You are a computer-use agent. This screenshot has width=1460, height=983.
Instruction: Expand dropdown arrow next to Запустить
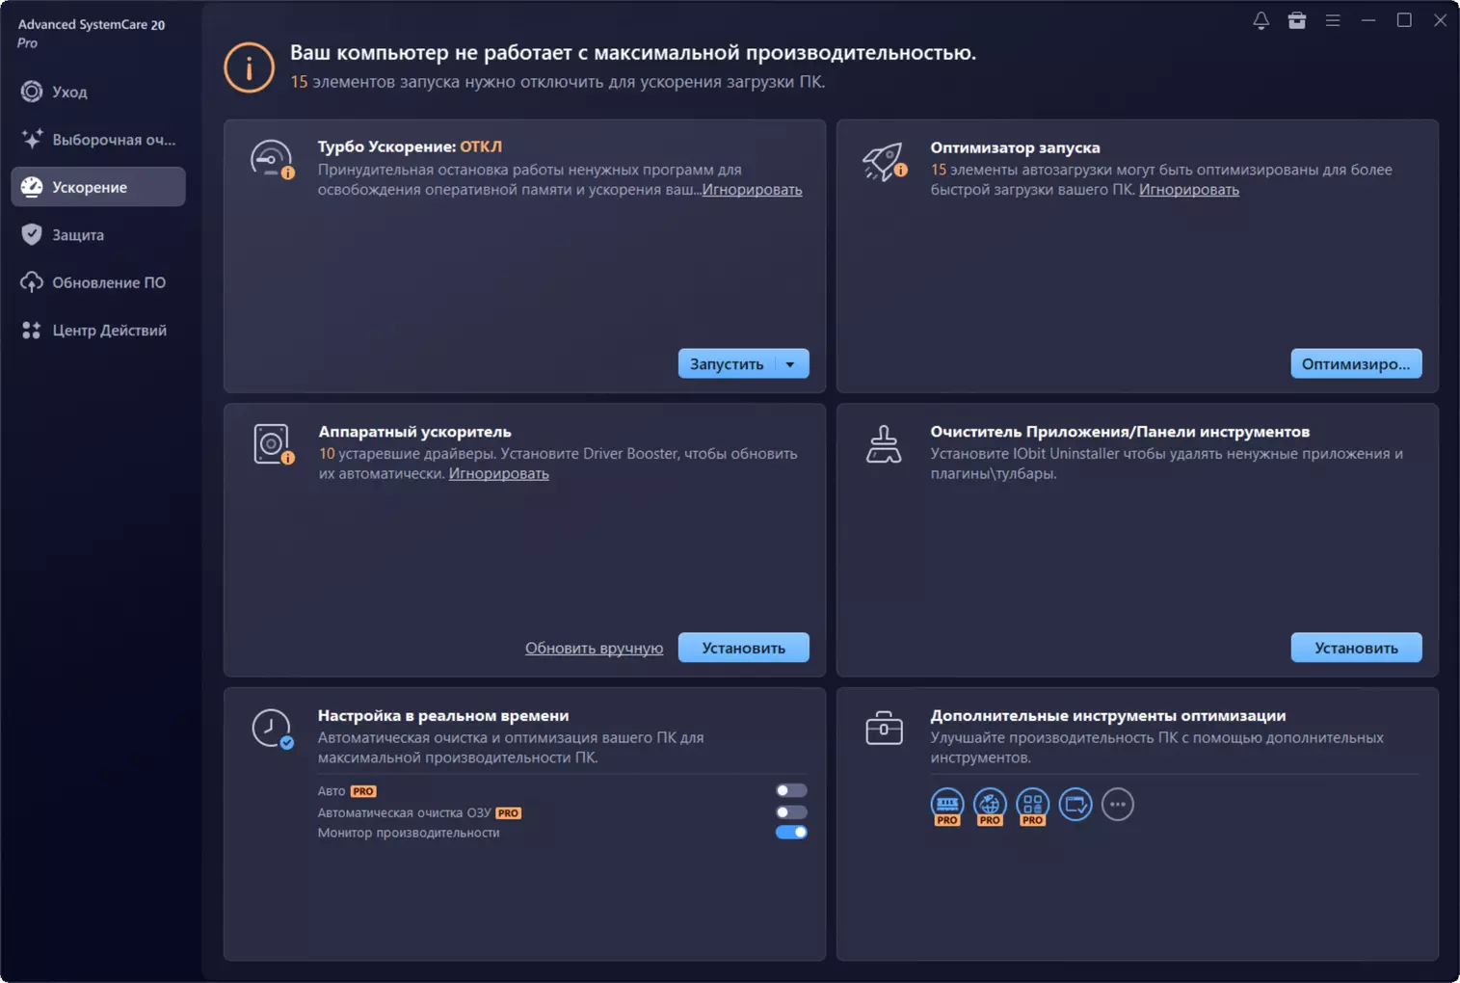tap(790, 364)
